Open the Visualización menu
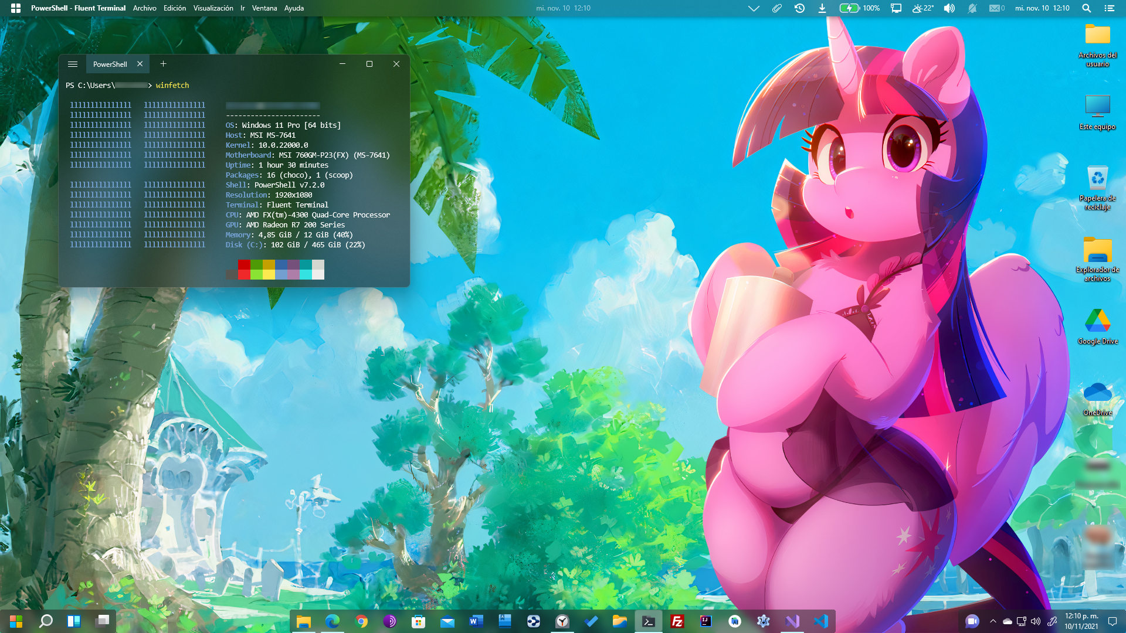The width and height of the screenshot is (1126, 633). point(213,8)
